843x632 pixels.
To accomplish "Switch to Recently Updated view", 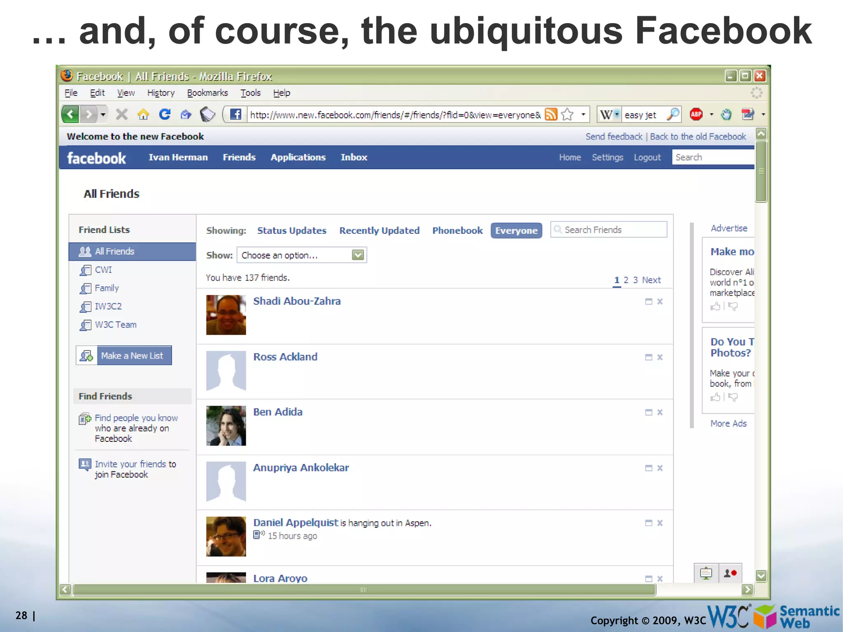I will click(x=380, y=230).
